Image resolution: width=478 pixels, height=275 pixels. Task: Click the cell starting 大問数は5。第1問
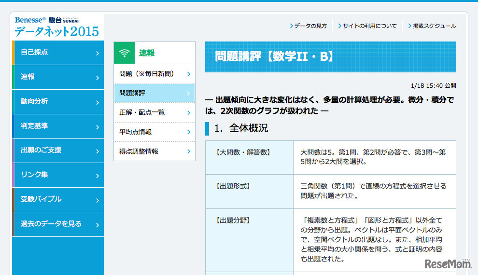(x=375, y=157)
